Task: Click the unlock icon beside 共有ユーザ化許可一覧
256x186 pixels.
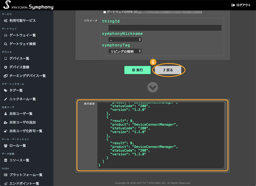Action: (x=6, y=131)
